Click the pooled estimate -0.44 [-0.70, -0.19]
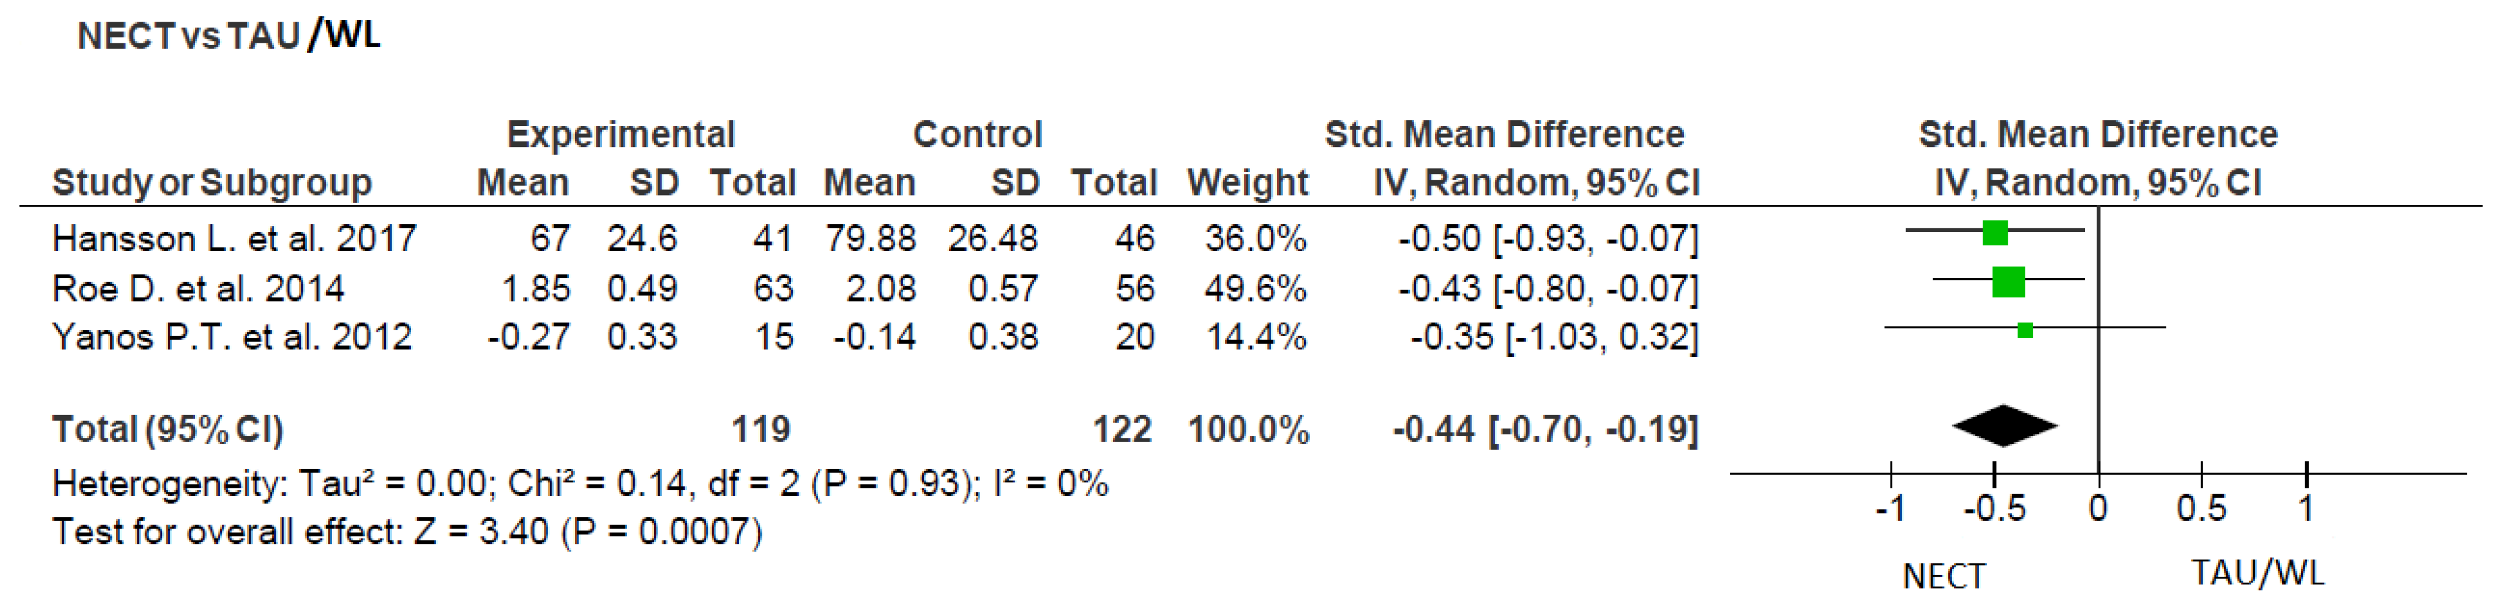 coord(1545,430)
